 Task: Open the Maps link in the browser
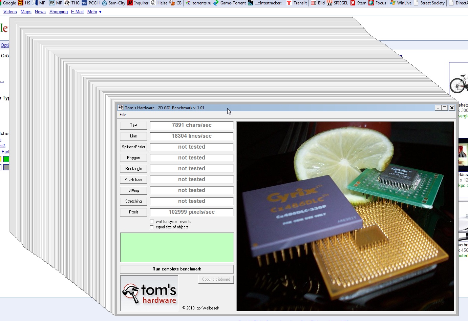(26, 12)
